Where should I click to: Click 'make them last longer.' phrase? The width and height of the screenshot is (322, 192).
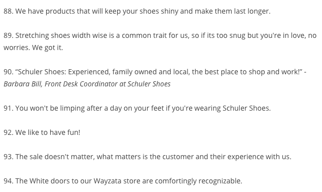(x=232, y=11)
